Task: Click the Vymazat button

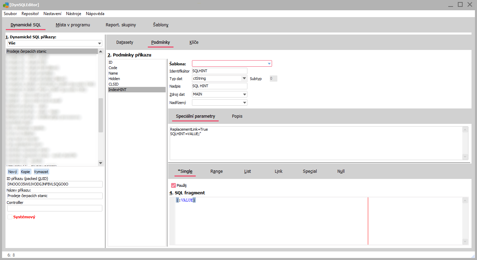Action: coord(41,172)
